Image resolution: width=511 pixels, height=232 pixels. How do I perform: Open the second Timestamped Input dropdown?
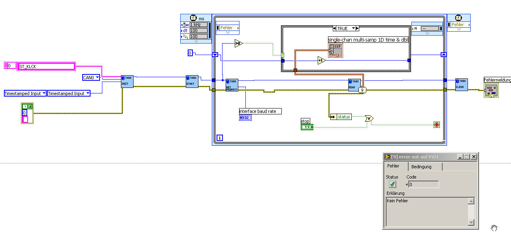coord(69,93)
